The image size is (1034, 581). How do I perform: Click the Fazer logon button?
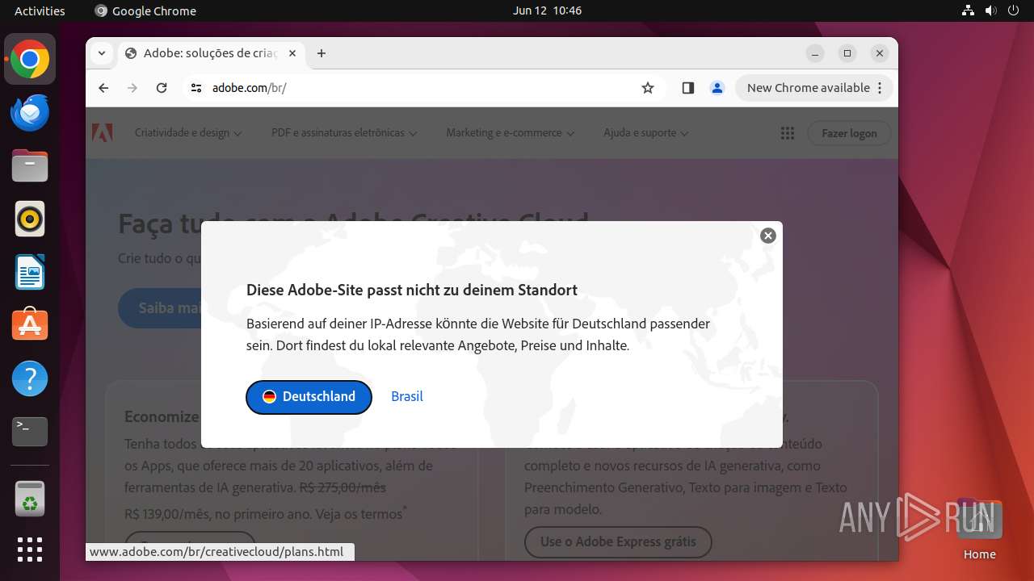pyautogui.click(x=849, y=133)
